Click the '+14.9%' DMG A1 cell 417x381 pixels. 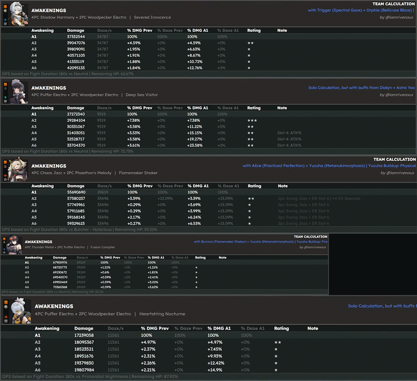215,370
